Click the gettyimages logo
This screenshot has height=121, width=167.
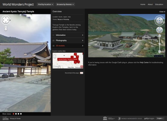coord(149,119)
